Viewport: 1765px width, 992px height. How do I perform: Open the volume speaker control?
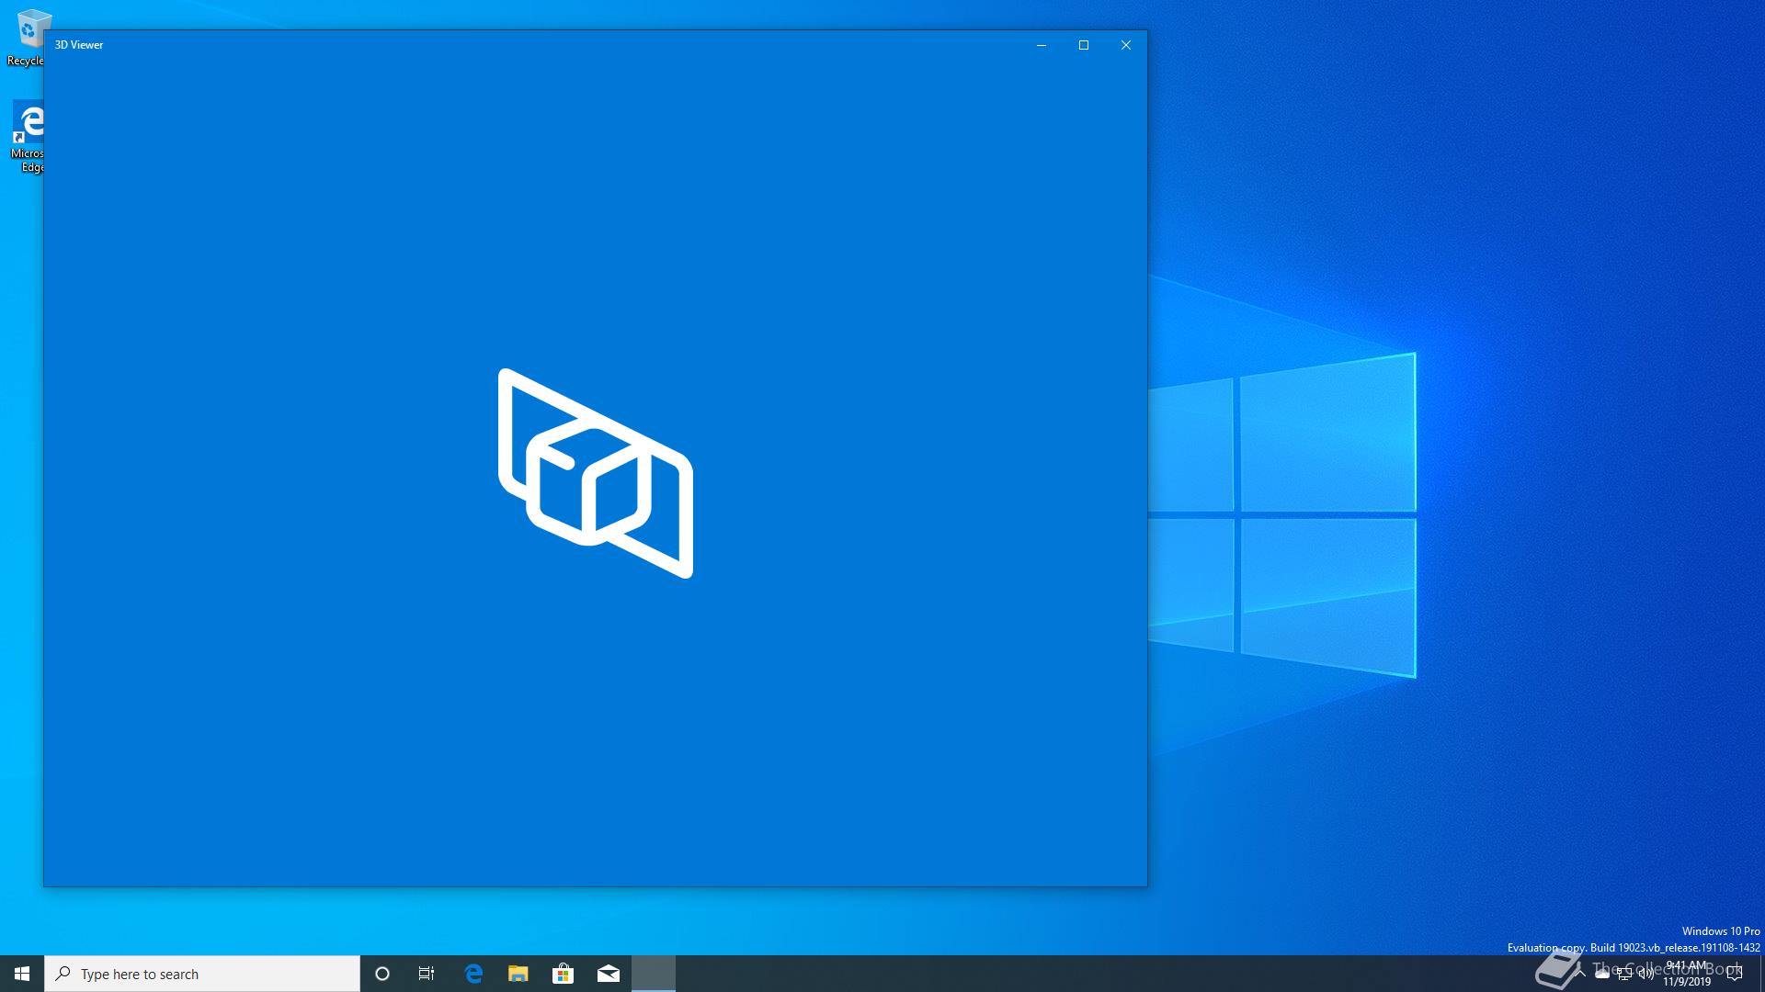pyautogui.click(x=1645, y=974)
